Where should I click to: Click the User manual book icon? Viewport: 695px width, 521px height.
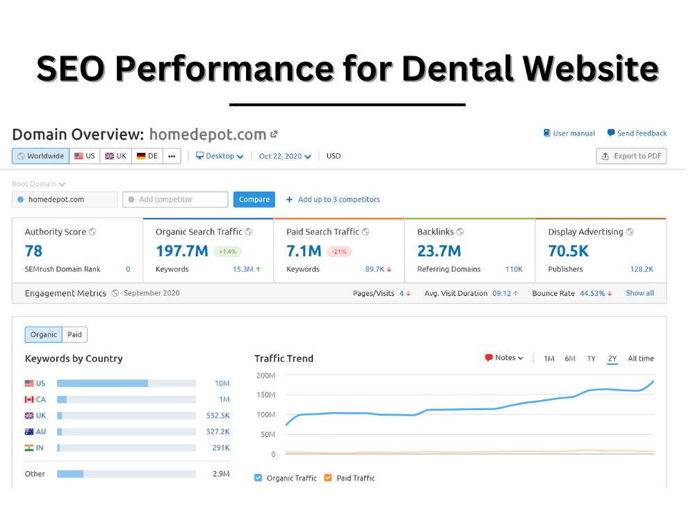[x=547, y=133]
